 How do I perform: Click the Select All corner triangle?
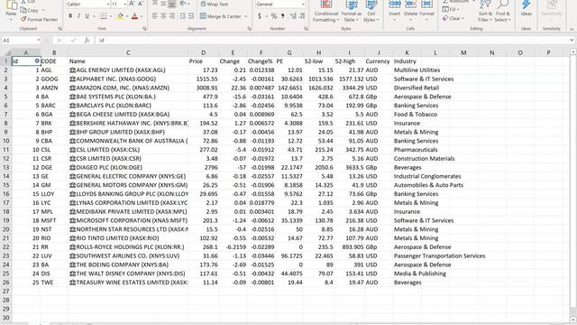[x=7, y=53]
